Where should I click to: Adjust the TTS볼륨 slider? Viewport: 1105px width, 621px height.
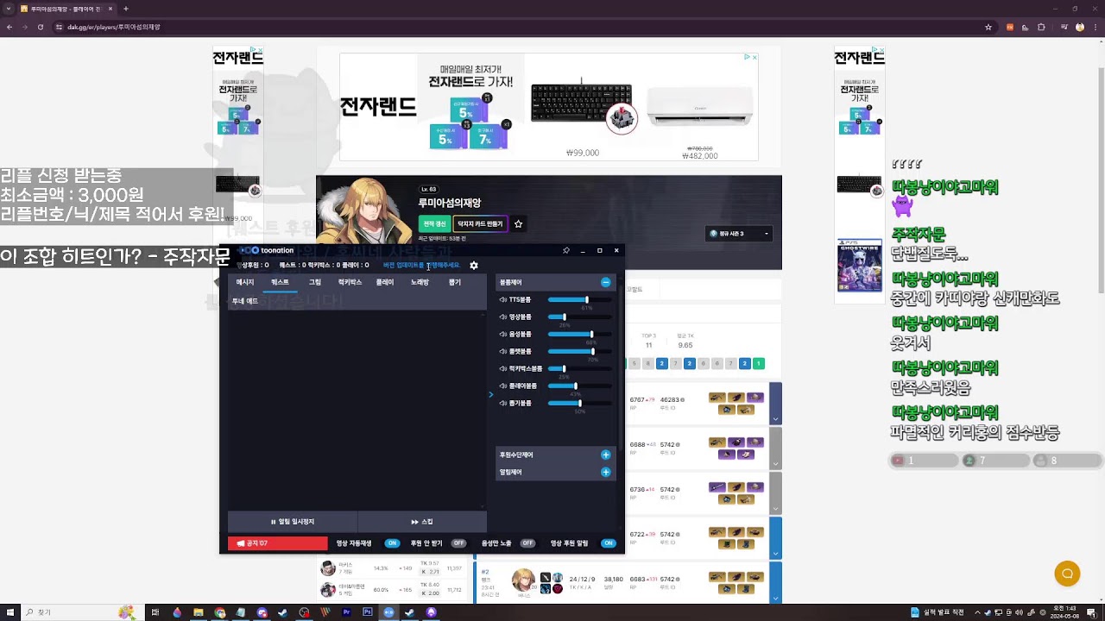(x=579, y=299)
